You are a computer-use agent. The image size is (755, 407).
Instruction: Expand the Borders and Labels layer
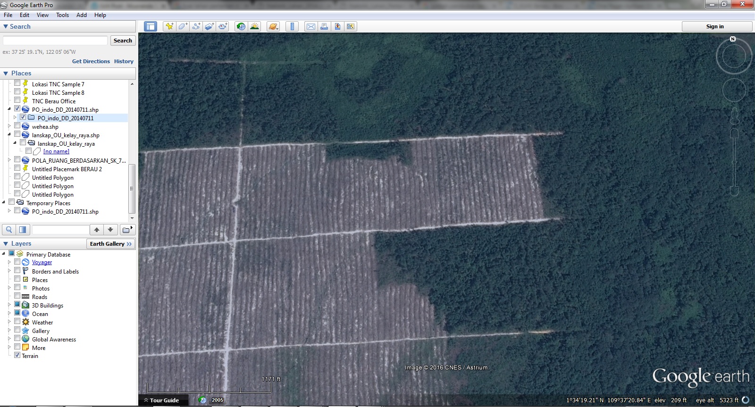9,271
